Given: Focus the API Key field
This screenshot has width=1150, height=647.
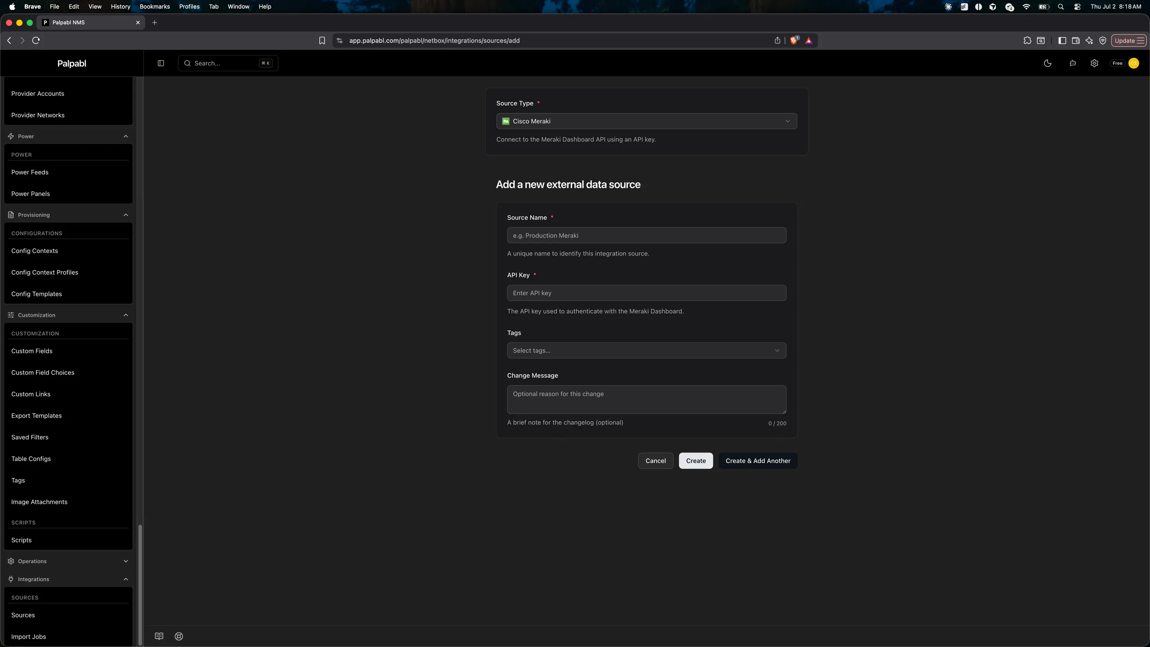Looking at the screenshot, I should 646,293.
